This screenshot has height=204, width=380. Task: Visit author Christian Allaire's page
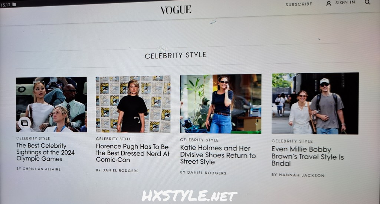click(39, 169)
